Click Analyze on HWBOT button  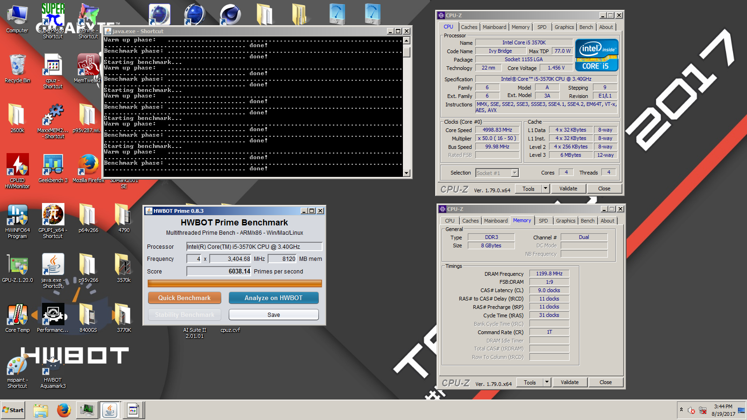[x=274, y=298]
